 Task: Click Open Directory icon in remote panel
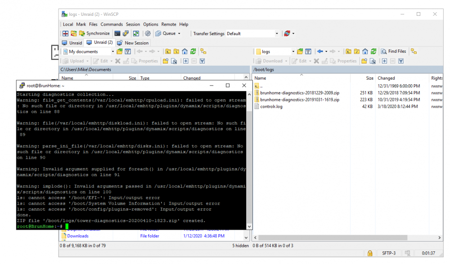(x=300, y=52)
